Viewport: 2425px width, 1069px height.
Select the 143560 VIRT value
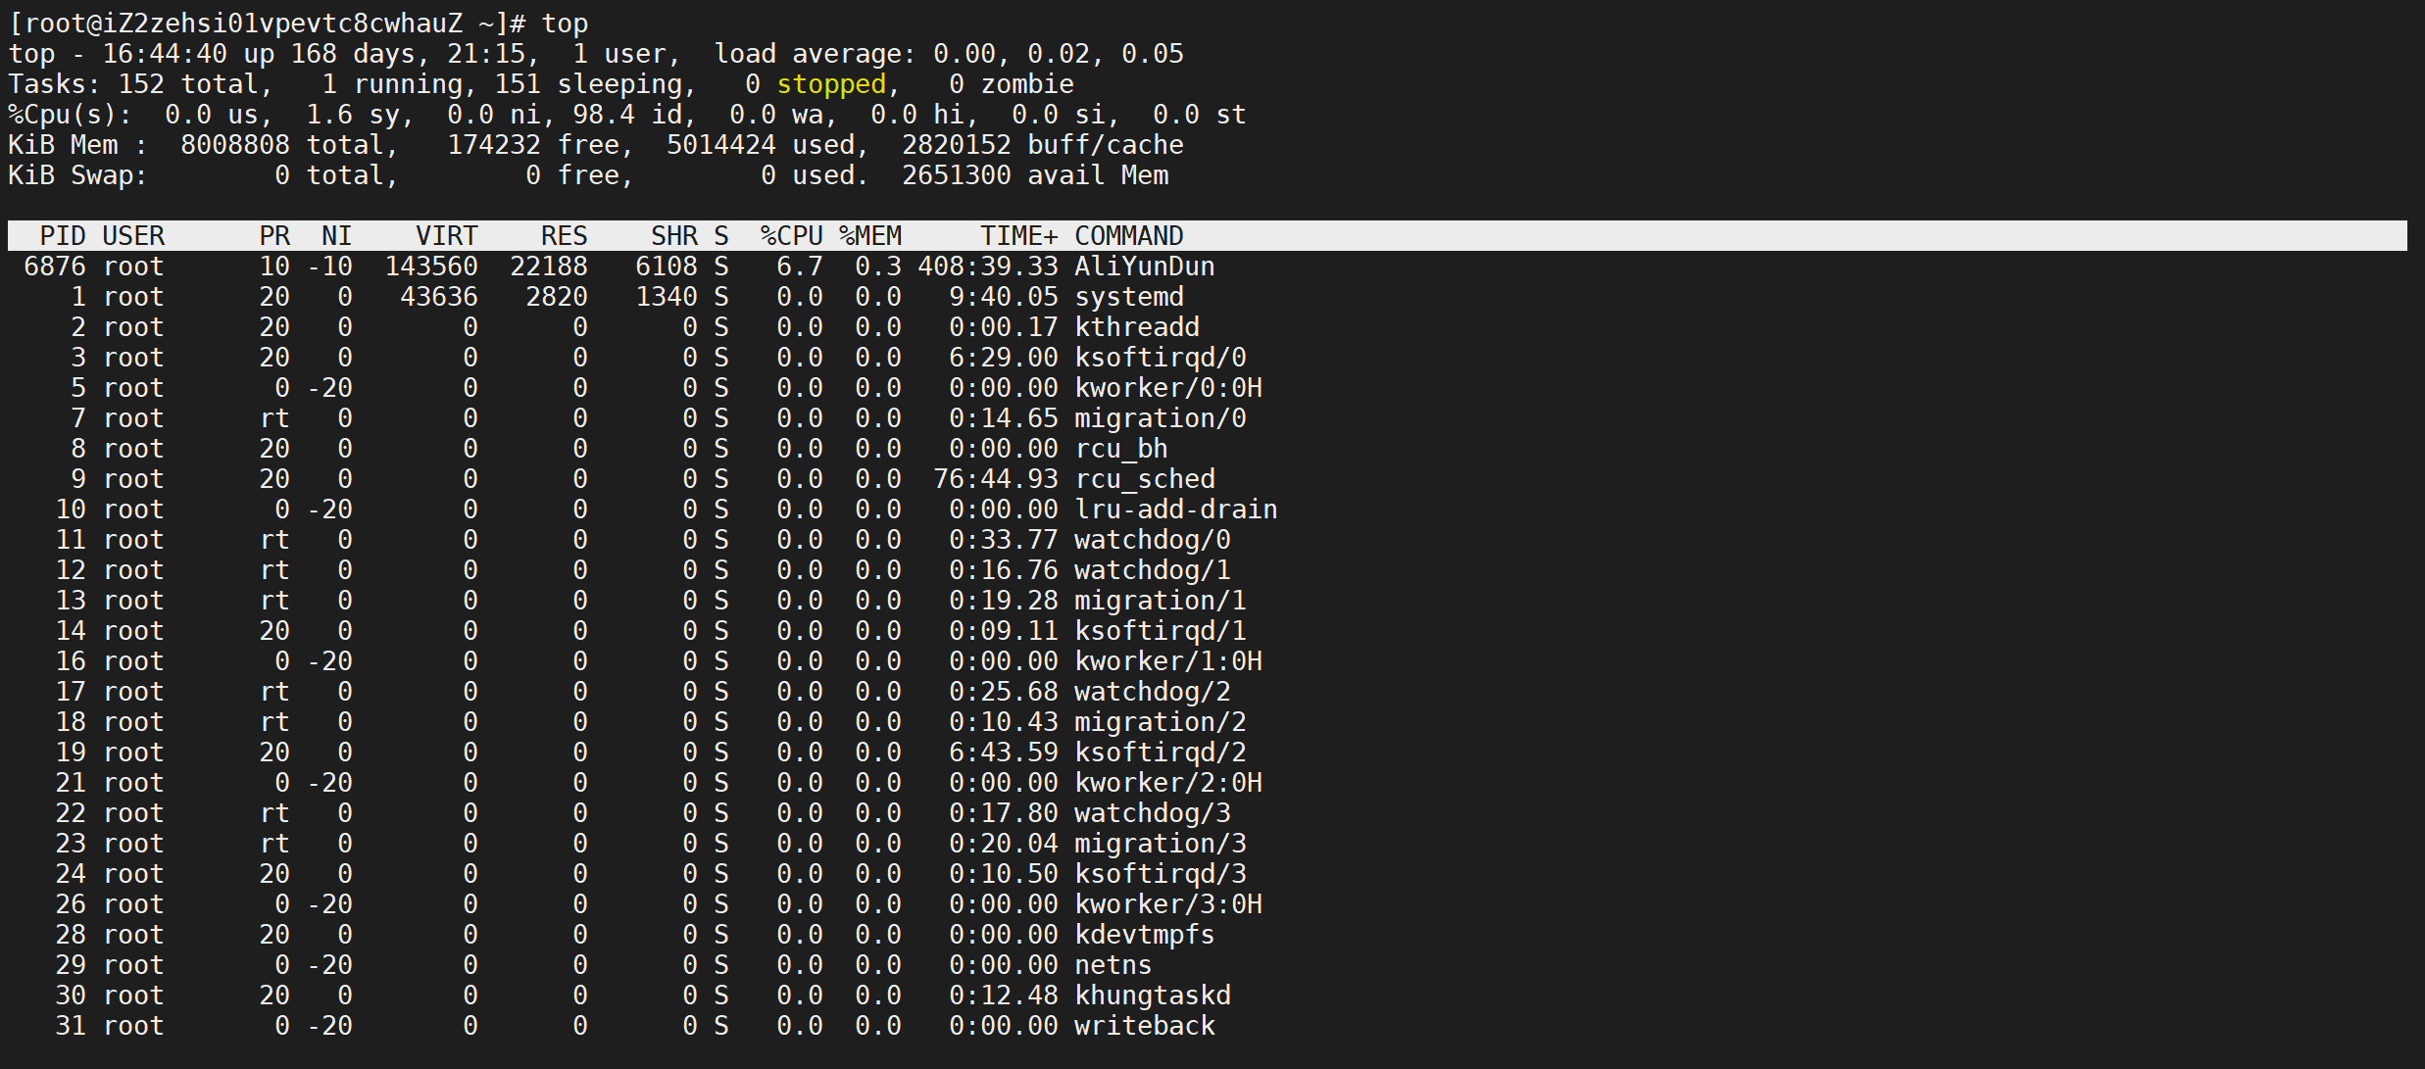431,267
